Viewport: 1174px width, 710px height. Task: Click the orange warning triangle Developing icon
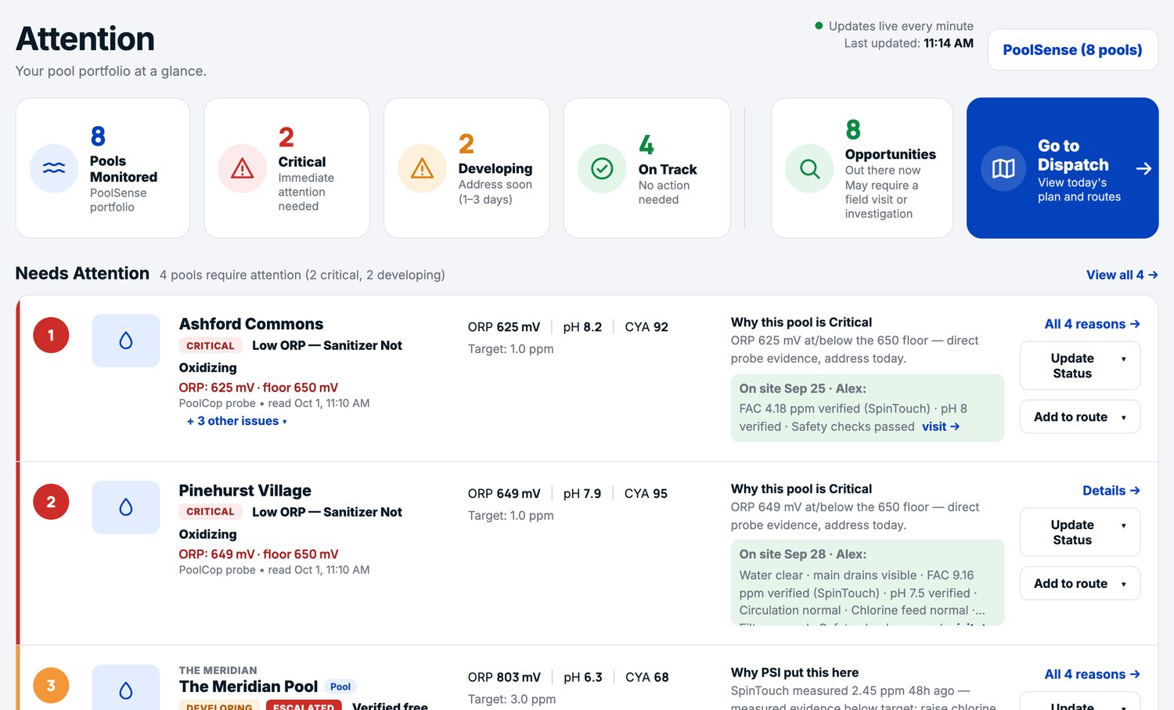pos(423,168)
